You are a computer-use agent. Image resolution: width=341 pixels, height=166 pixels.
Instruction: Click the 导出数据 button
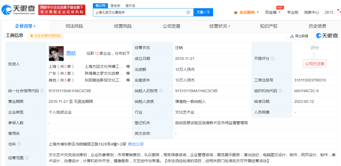point(299,36)
